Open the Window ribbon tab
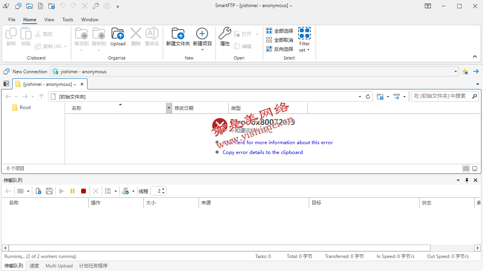 pos(90,19)
